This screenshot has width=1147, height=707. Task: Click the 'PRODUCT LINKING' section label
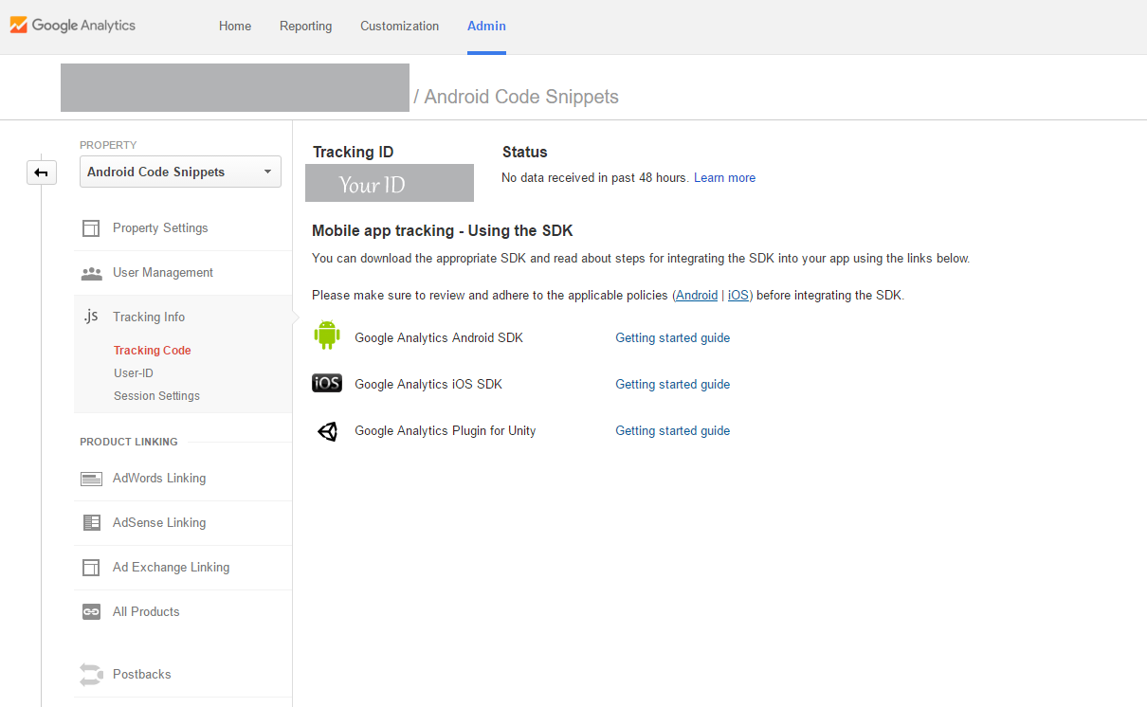click(129, 442)
